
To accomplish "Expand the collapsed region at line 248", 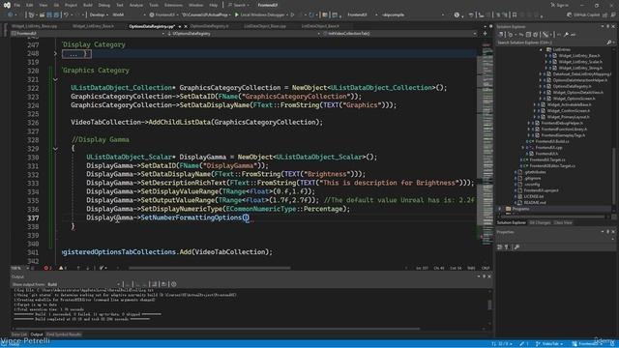I will (55, 53).
